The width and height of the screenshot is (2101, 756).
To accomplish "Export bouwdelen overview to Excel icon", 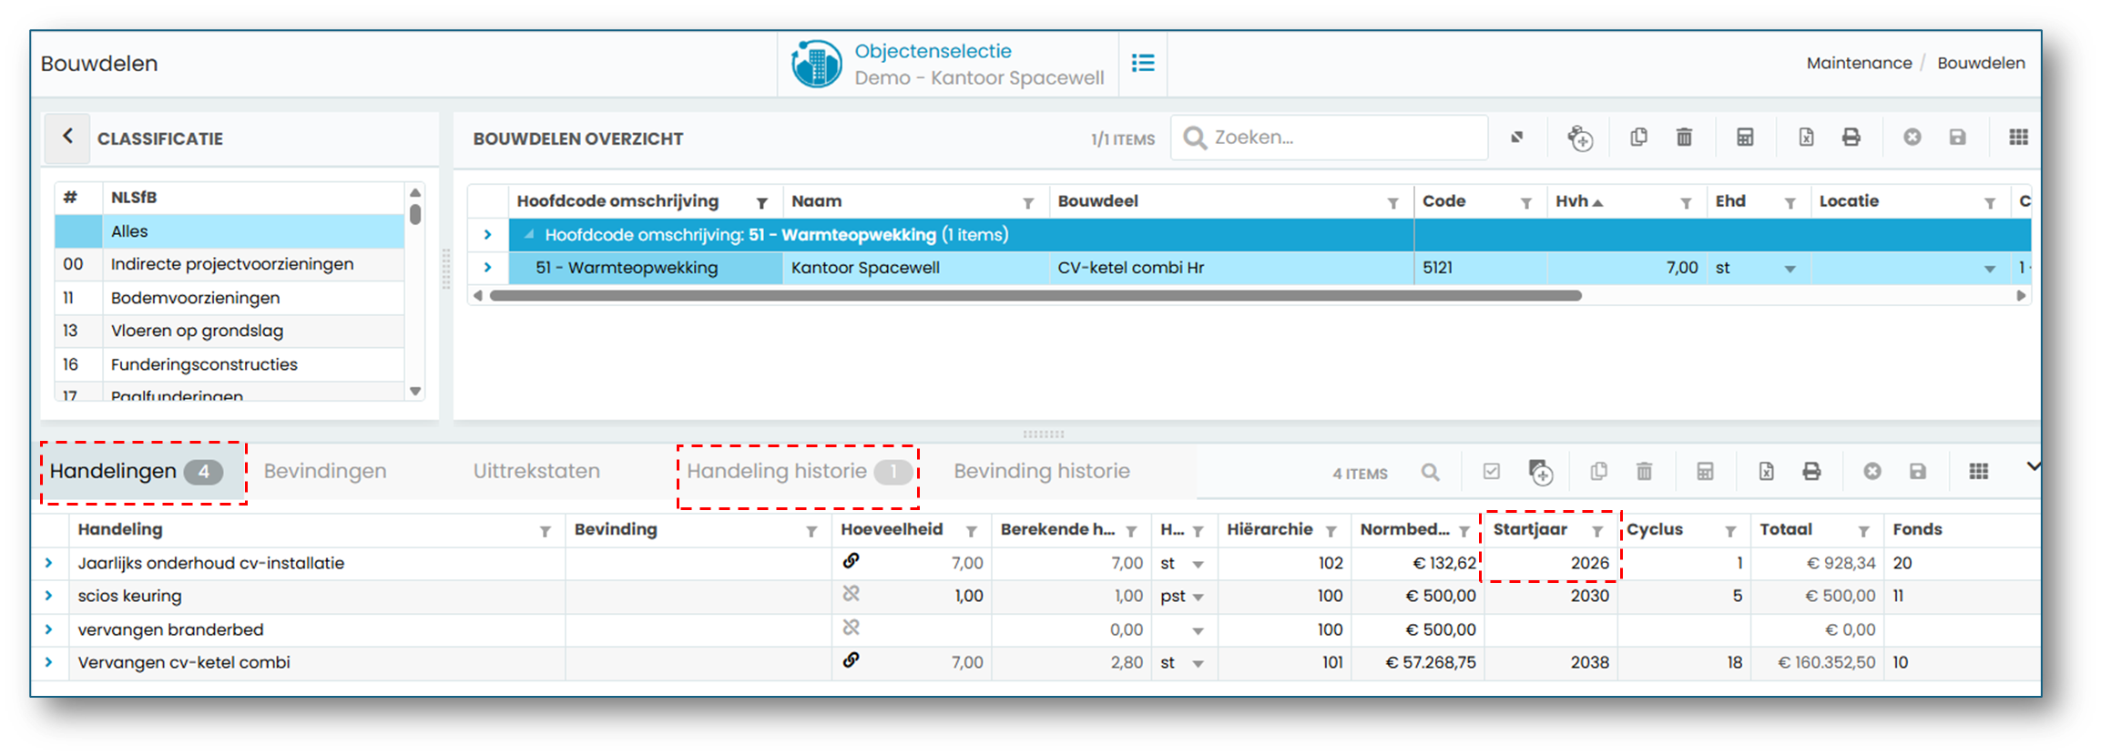I will [1806, 138].
